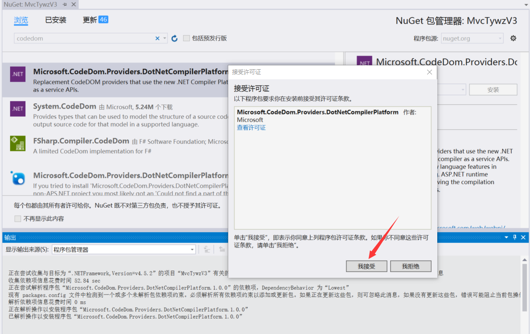Pin the 输出 panel with the pin icon
Screen dimensions: 530x334
click(x=514, y=237)
